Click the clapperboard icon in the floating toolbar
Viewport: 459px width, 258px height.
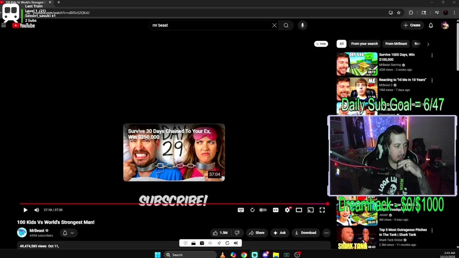(x=193, y=243)
